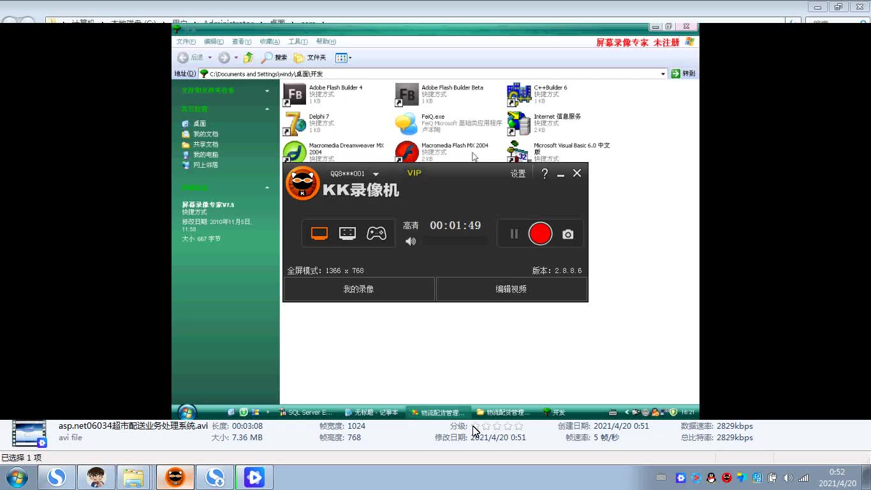The image size is (871, 490).
Task: Expand the address bar dropdown arrow
Action: pyautogui.click(x=663, y=74)
